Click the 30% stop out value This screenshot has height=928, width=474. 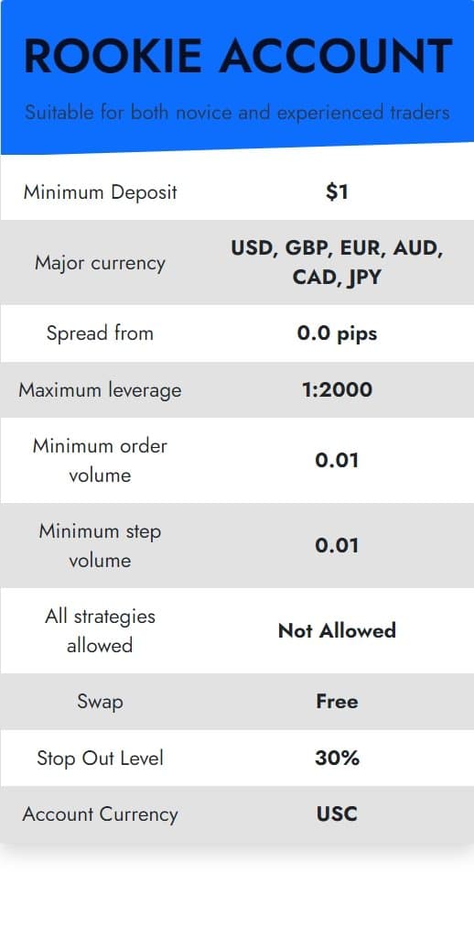click(337, 759)
